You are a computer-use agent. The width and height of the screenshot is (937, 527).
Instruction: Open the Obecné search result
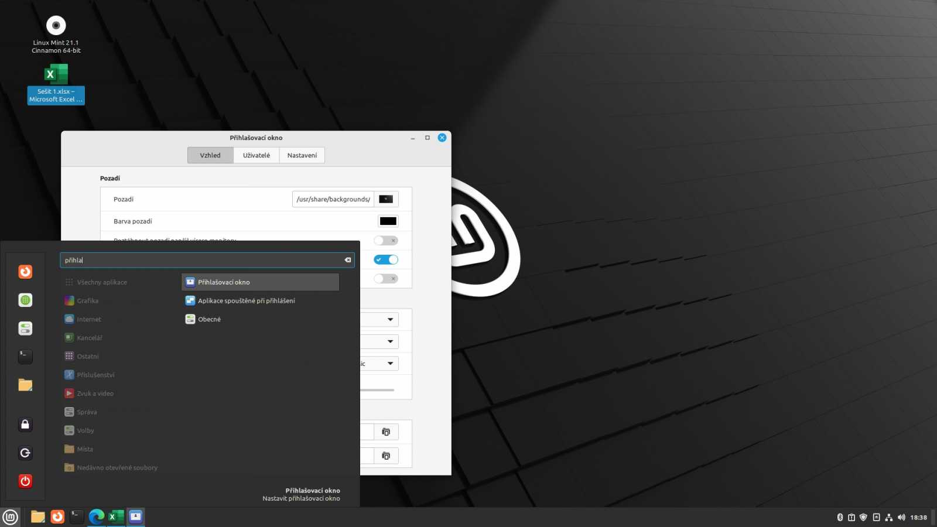pyautogui.click(x=260, y=319)
